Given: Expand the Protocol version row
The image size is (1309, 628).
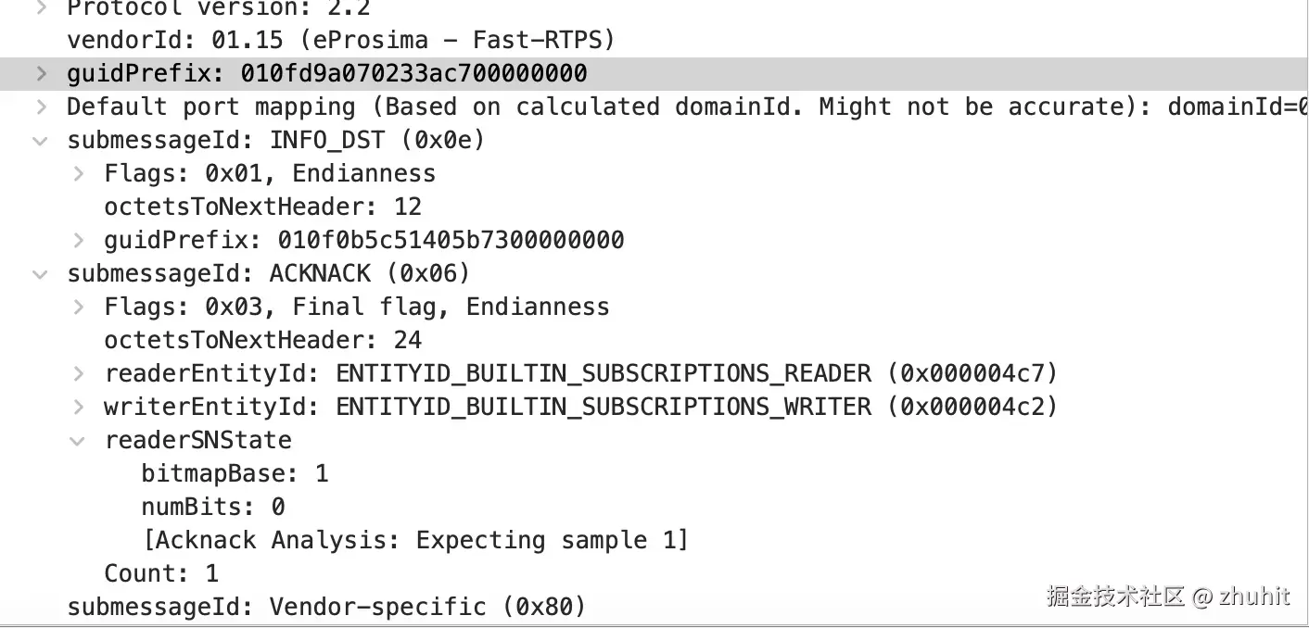Looking at the screenshot, I should 41,9.
